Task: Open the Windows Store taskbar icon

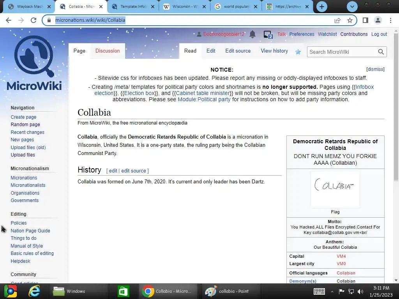Action: coord(124,291)
